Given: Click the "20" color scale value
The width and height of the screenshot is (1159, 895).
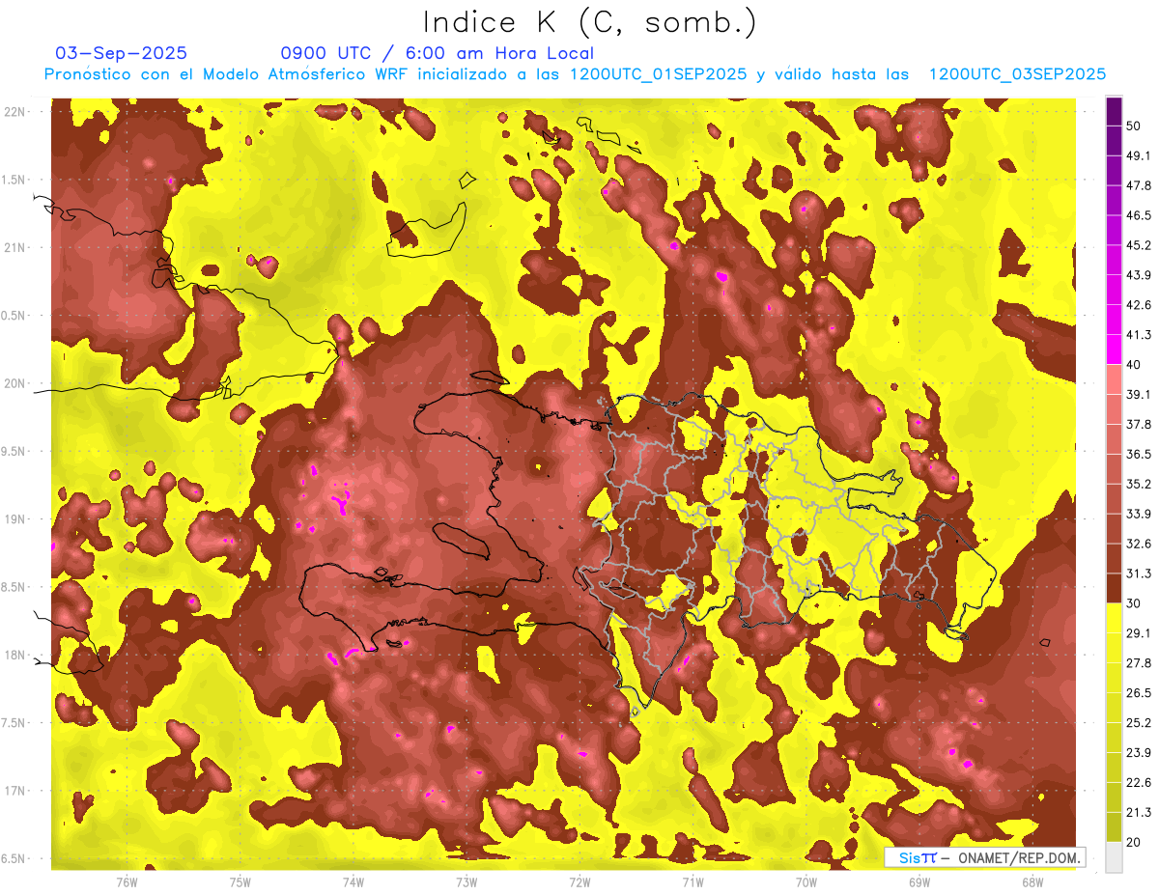Looking at the screenshot, I should 1134,841.
